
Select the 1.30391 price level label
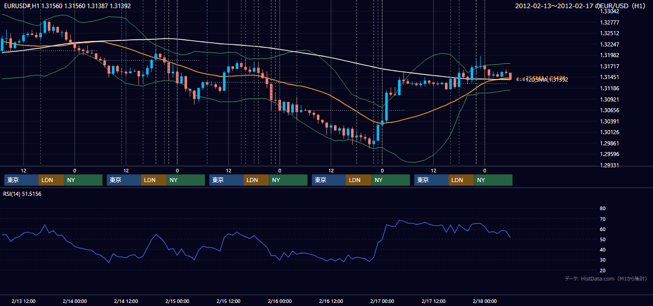(x=610, y=121)
